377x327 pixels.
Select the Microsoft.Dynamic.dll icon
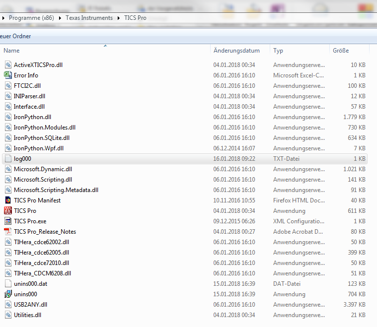(8, 169)
